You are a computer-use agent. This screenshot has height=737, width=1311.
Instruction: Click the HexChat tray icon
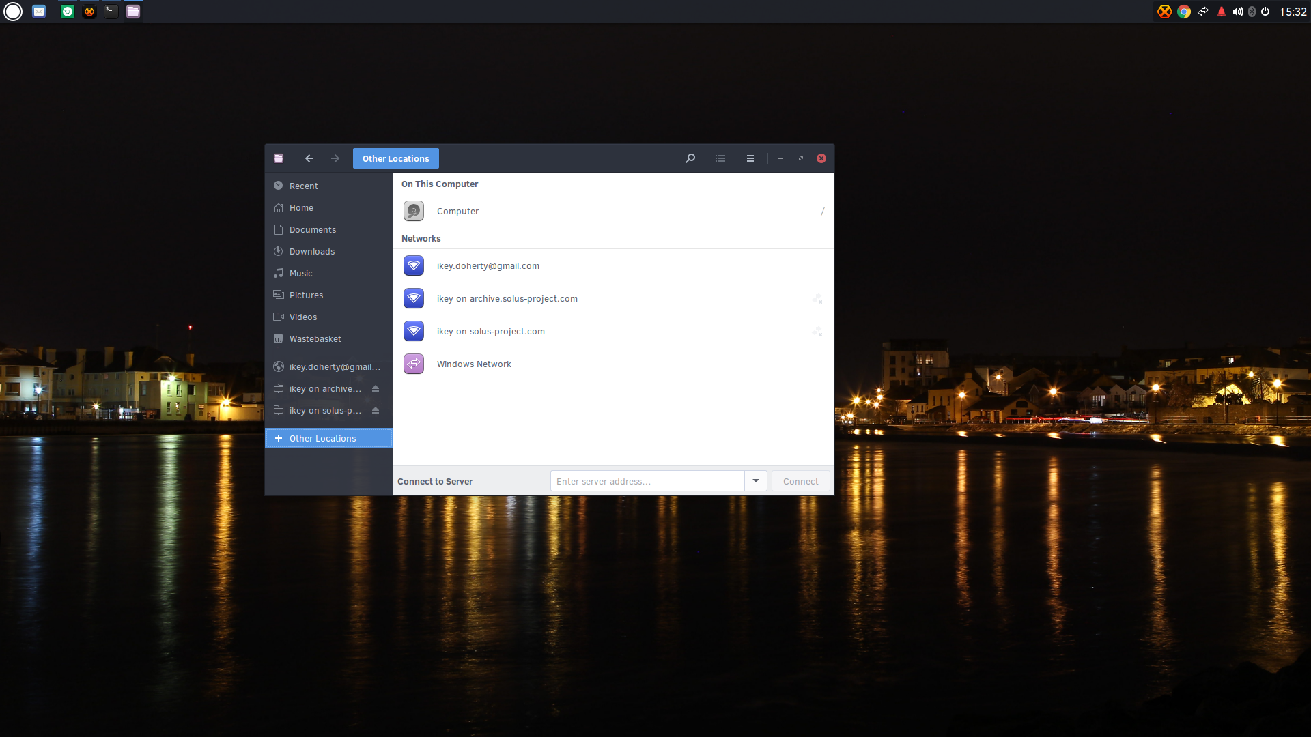pyautogui.click(x=1165, y=12)
